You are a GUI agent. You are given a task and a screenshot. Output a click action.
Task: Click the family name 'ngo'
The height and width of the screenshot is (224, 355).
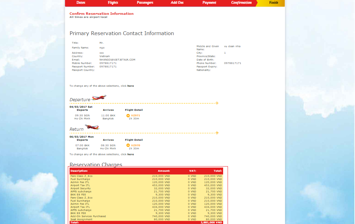(x=102, y=48)
